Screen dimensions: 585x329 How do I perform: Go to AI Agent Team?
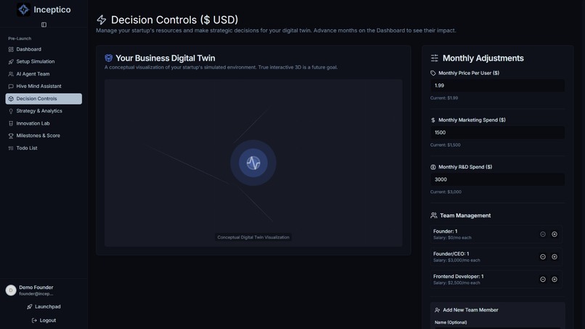coord(44,74)
